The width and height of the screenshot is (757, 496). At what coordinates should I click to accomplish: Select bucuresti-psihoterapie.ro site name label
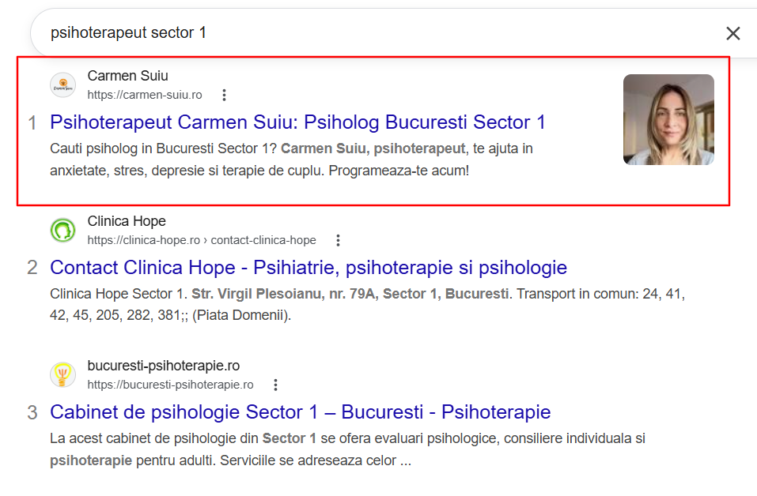coord(164,366)
